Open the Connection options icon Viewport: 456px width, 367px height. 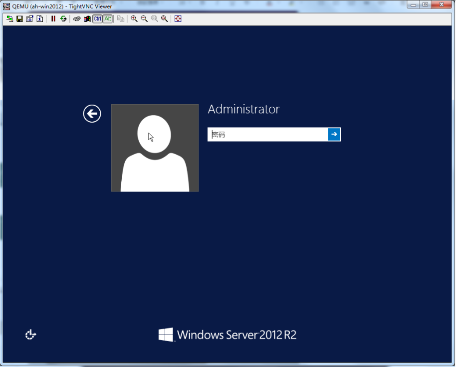coord(29,19)
